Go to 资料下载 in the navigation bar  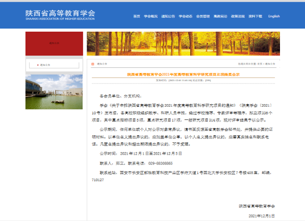pyautogui.click(x=255, y=16)
